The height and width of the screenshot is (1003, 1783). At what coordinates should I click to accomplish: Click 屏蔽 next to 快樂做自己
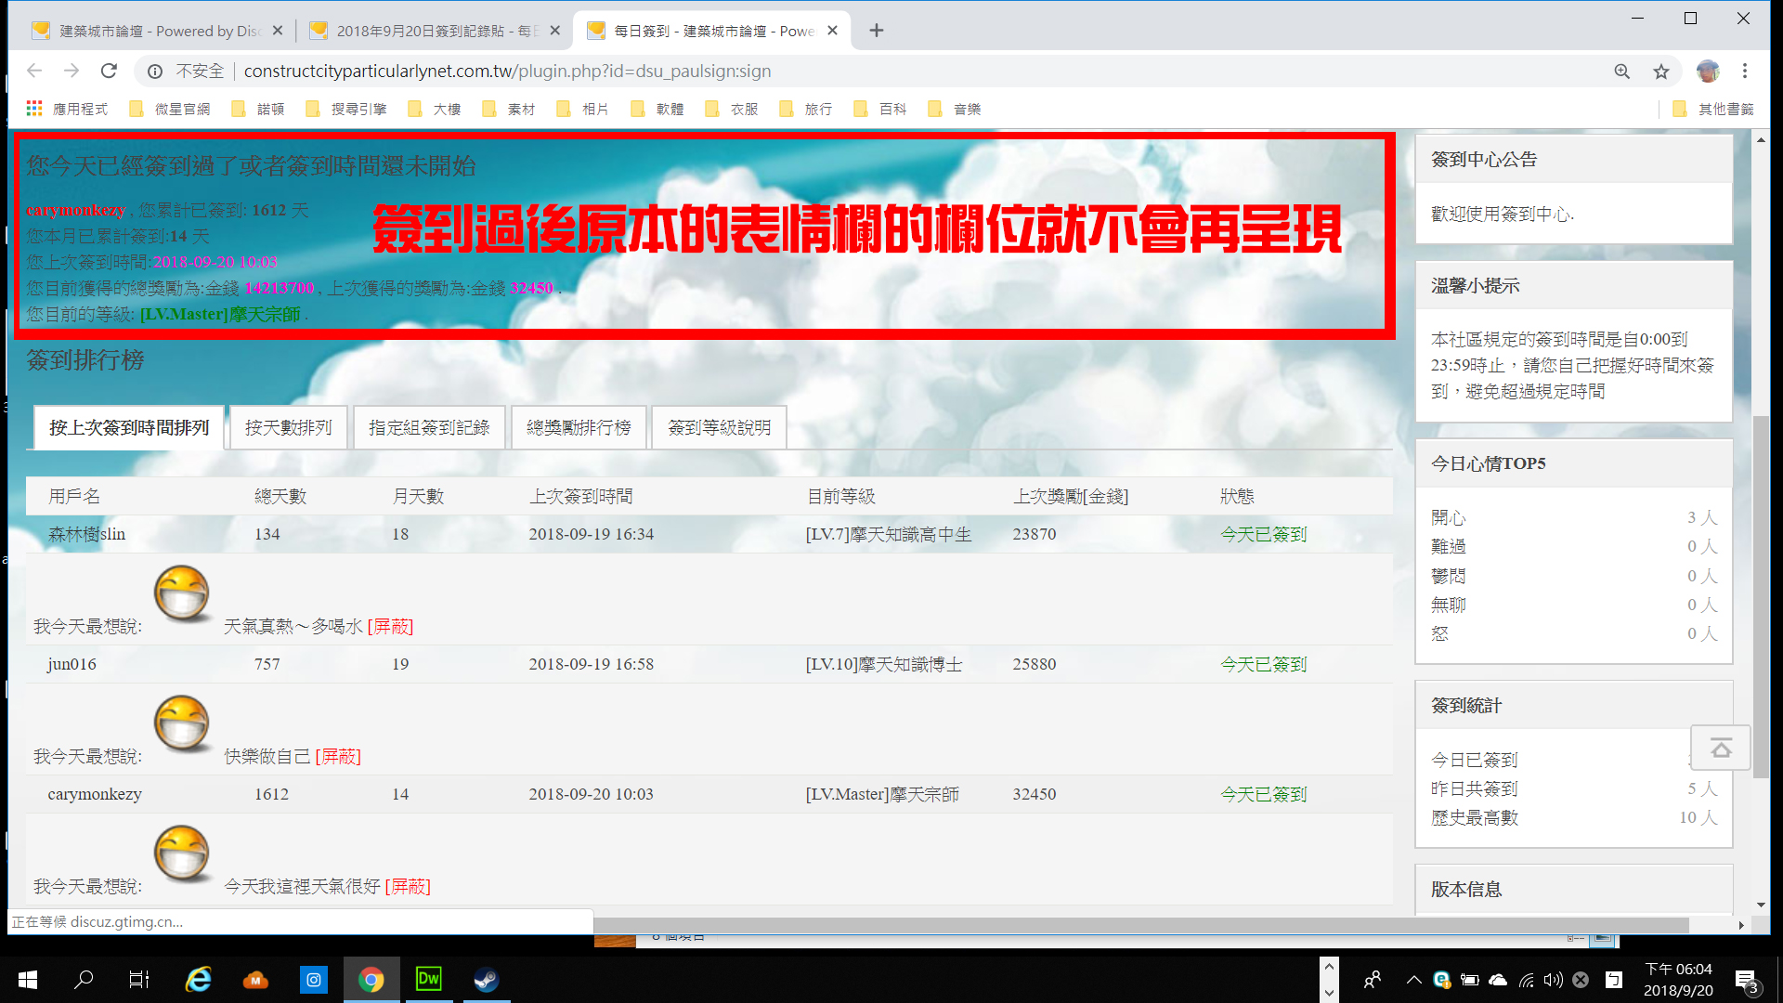(338, 757)
